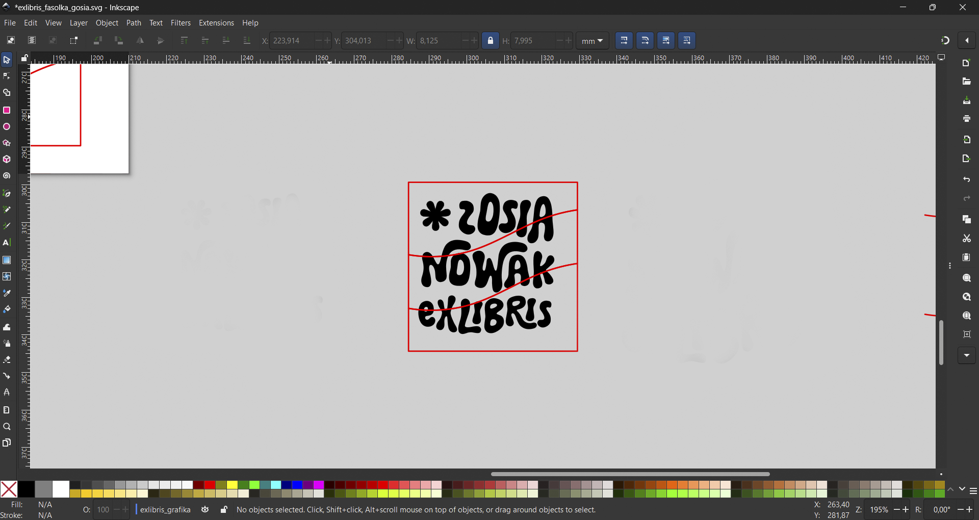Select the Mesh gradient tool
979x520 pixels.
coord(7,276)
